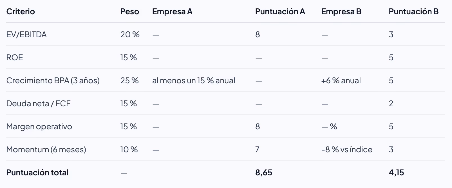Viewport: 452px width, 188px height.
Task: Click total score 8,65 for Empresa A
Action: [x=264, y=173]
